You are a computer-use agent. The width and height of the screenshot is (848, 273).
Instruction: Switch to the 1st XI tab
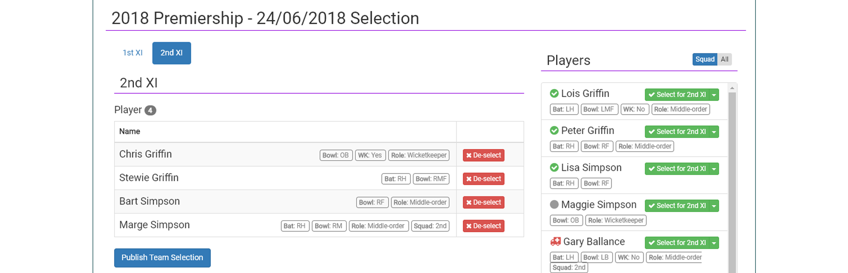132,53
